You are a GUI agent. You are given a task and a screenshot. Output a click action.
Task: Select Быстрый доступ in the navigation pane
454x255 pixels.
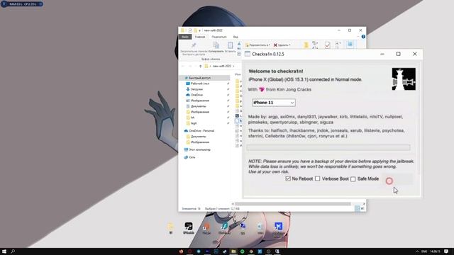[x=204, y=78]
